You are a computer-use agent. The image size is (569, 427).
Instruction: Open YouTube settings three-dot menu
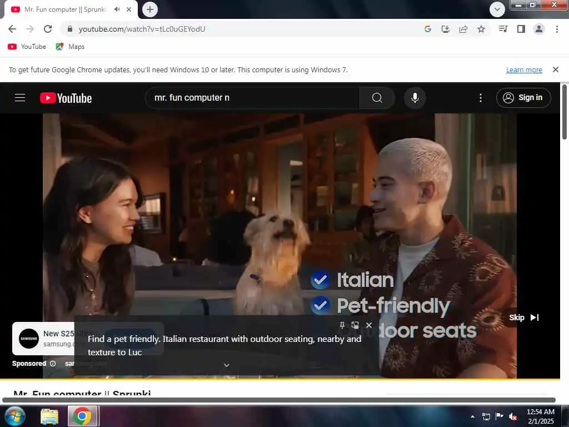[x=481, y=98]
